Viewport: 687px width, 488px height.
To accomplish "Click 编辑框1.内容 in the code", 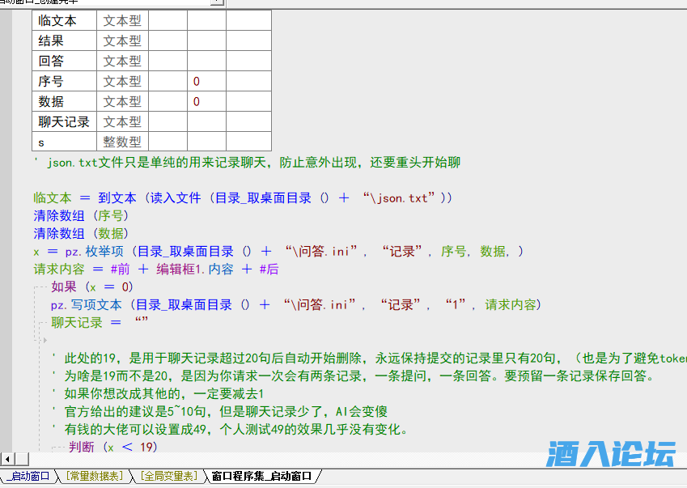I will 195,269.
